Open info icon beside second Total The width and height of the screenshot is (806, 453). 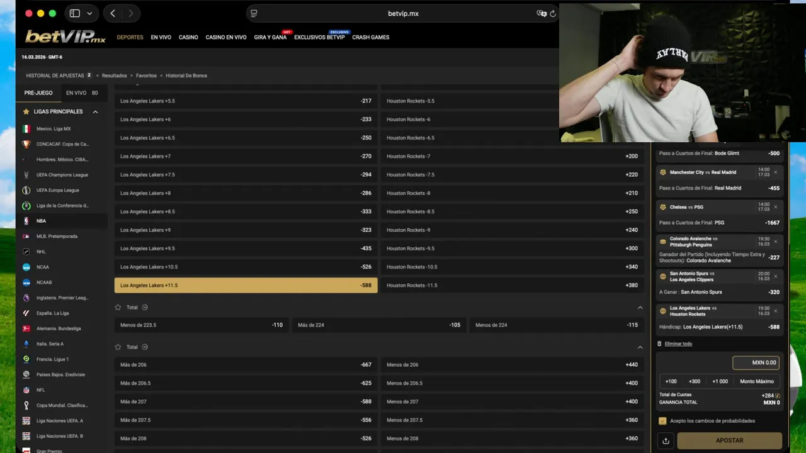(145, 347)
